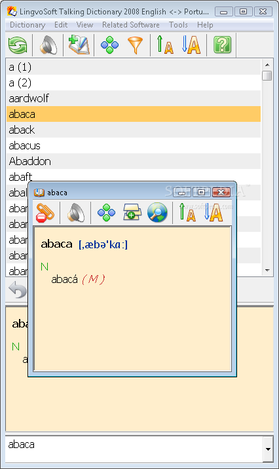Close the abaca popup window
The height and width of the screenshot is (469, 279).
(x=221, y=193)
